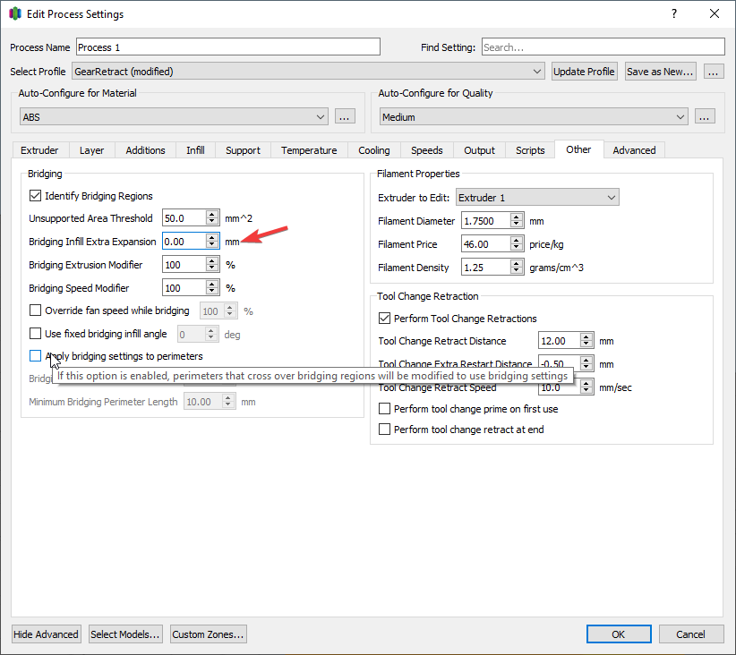Open quality options ellipsis button
Image resolution: width=736 pixels, height=655 pixels.
[705, 116]
